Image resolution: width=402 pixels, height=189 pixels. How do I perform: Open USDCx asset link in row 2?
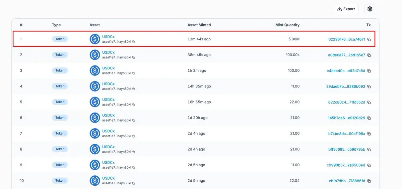click(108, 52)
